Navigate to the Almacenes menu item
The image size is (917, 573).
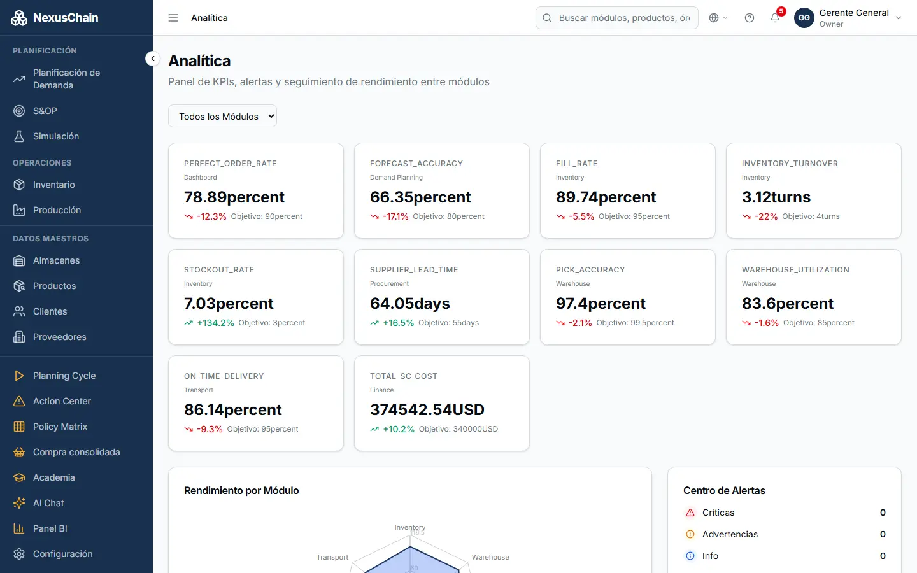pyautogui.click(x=76, y=260)
